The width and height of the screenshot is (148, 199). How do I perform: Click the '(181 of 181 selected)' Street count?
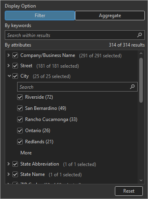57,66
